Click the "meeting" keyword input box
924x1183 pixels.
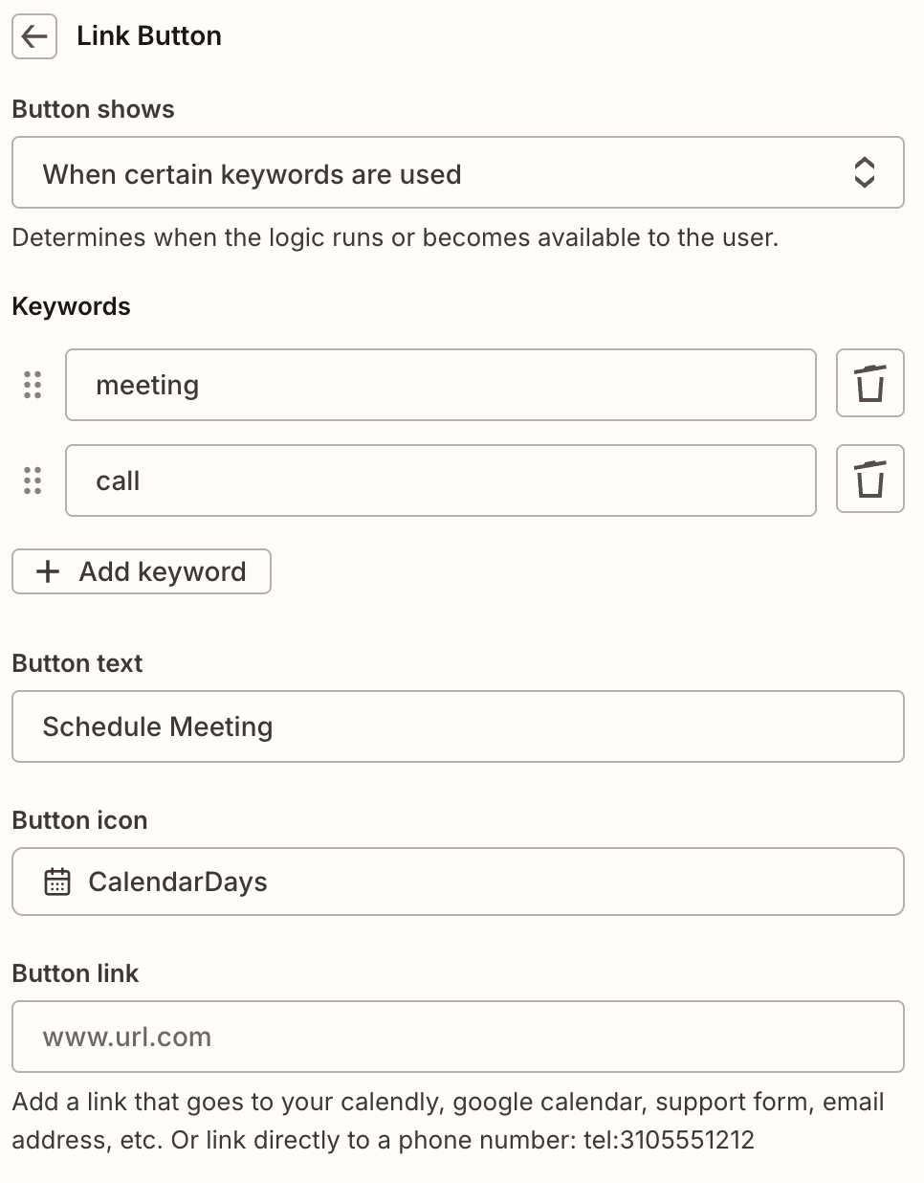tap(440, 385)
